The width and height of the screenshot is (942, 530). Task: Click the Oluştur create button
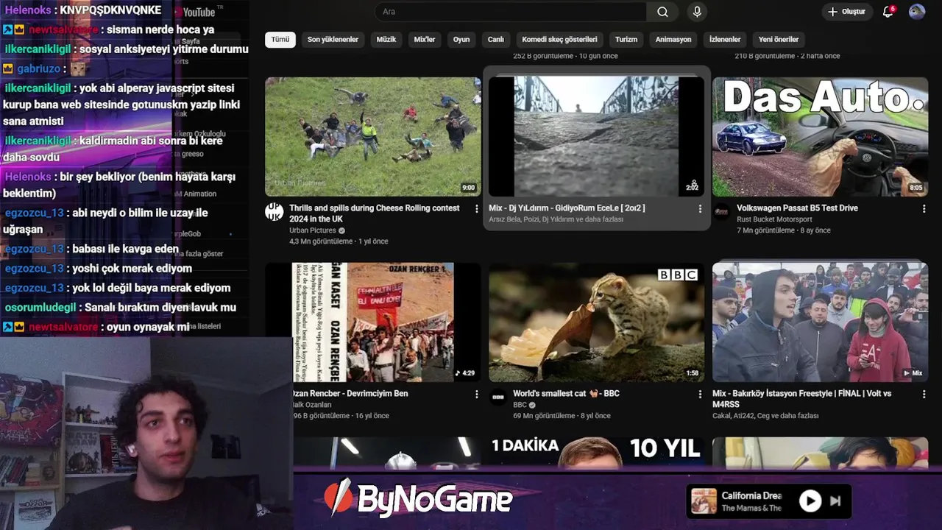846,12
